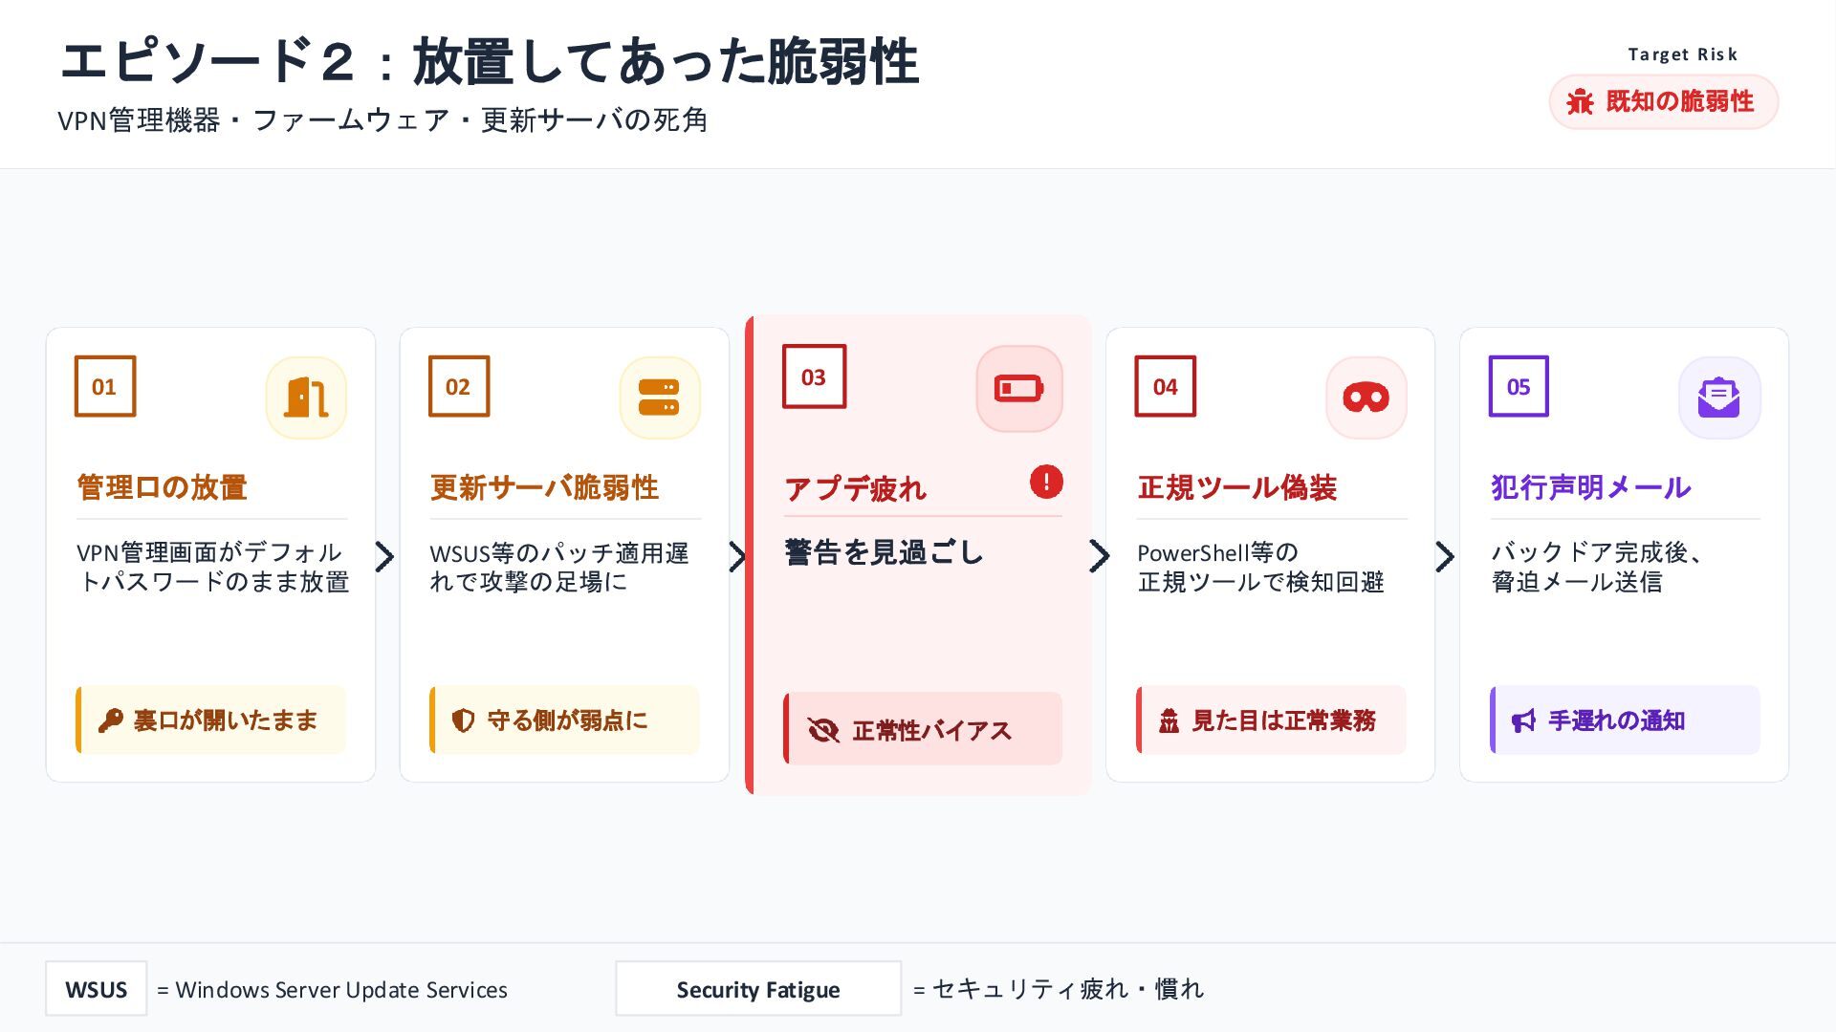Click the envelope icon in card 05

click(x=1718, y=398)
